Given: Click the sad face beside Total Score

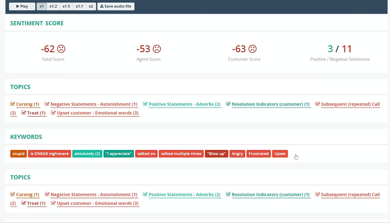Looking at the screenshot, I should [61, 49].
